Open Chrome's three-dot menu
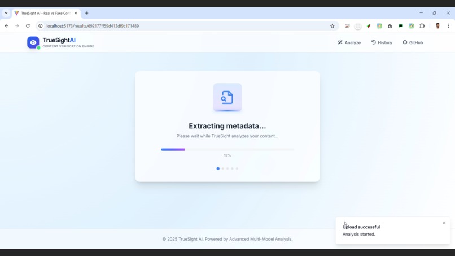 [448, 26]
